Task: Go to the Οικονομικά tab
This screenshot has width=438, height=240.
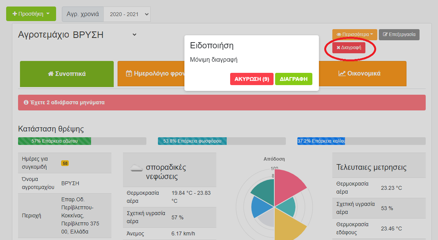Action: pyautogui.click(x=359, y=73)
